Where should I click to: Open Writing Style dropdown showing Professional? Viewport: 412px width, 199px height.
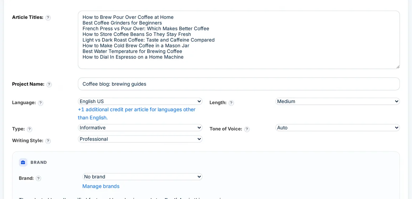140,139
